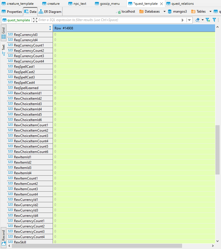Click the horizontal scrollbar right arrow
This screenshot has height=249, width=221.
(213, 246)
